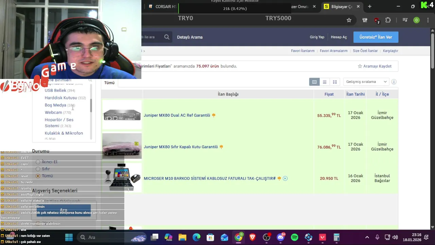The height and width of the screenshot is (245, 435).
Task: Bookmark page with star icon in address bar
Action: point(349,20)
